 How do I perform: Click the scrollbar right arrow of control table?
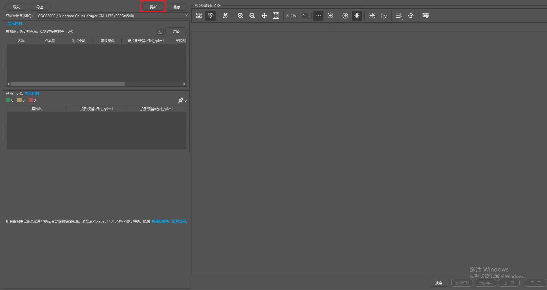point(184,84)
